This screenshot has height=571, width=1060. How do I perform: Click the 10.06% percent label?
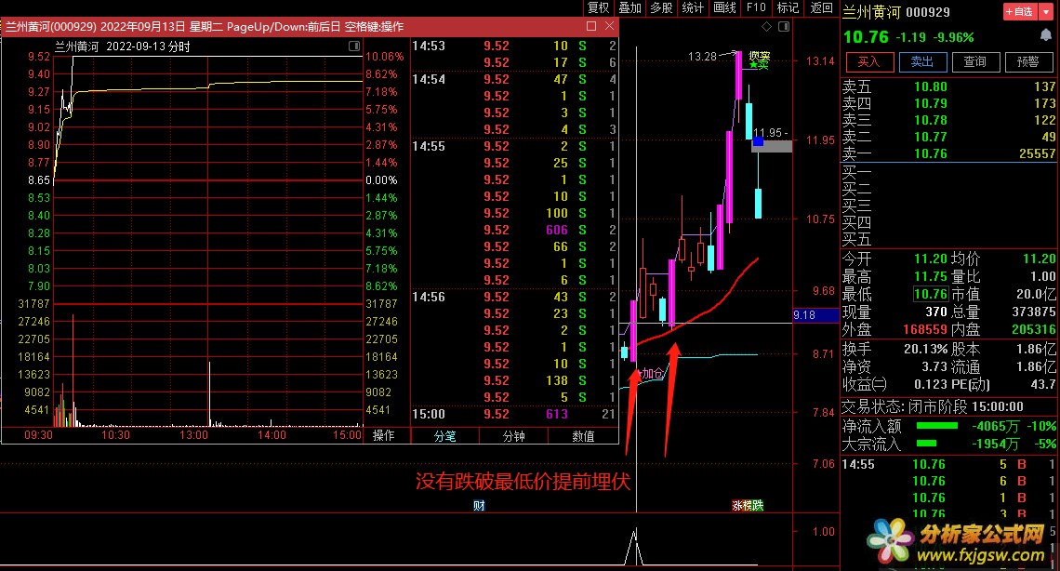384,56
